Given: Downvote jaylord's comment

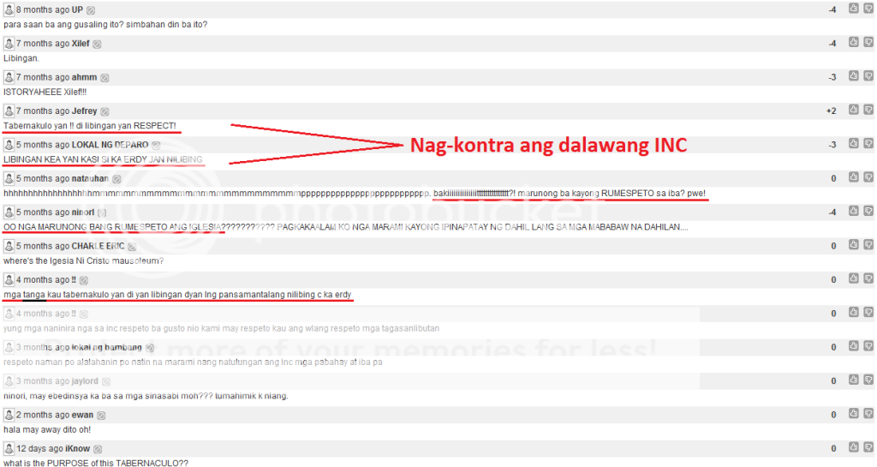Looking at the screenshot, I should [x=868, y=380].
